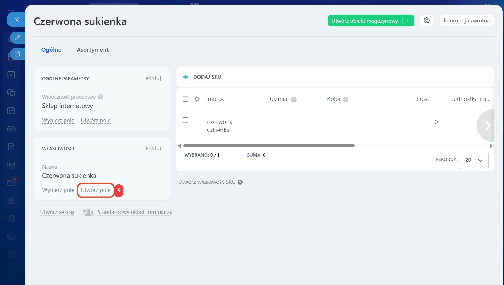Open the Rekordy 20 page size dropdown
This screenshot has height=285, width=504.
click(473, 160)
